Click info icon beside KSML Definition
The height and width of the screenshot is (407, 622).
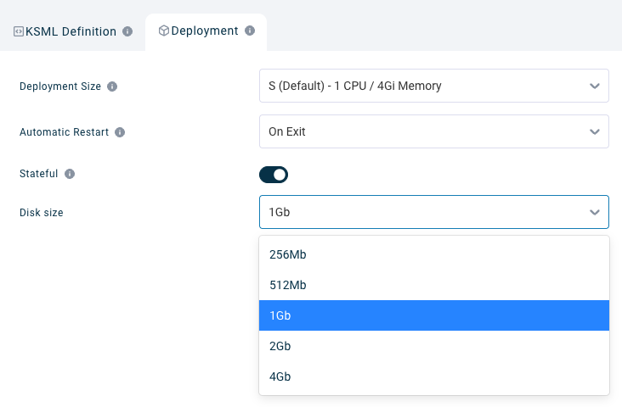pyautogui.click(x=127, y=31)
